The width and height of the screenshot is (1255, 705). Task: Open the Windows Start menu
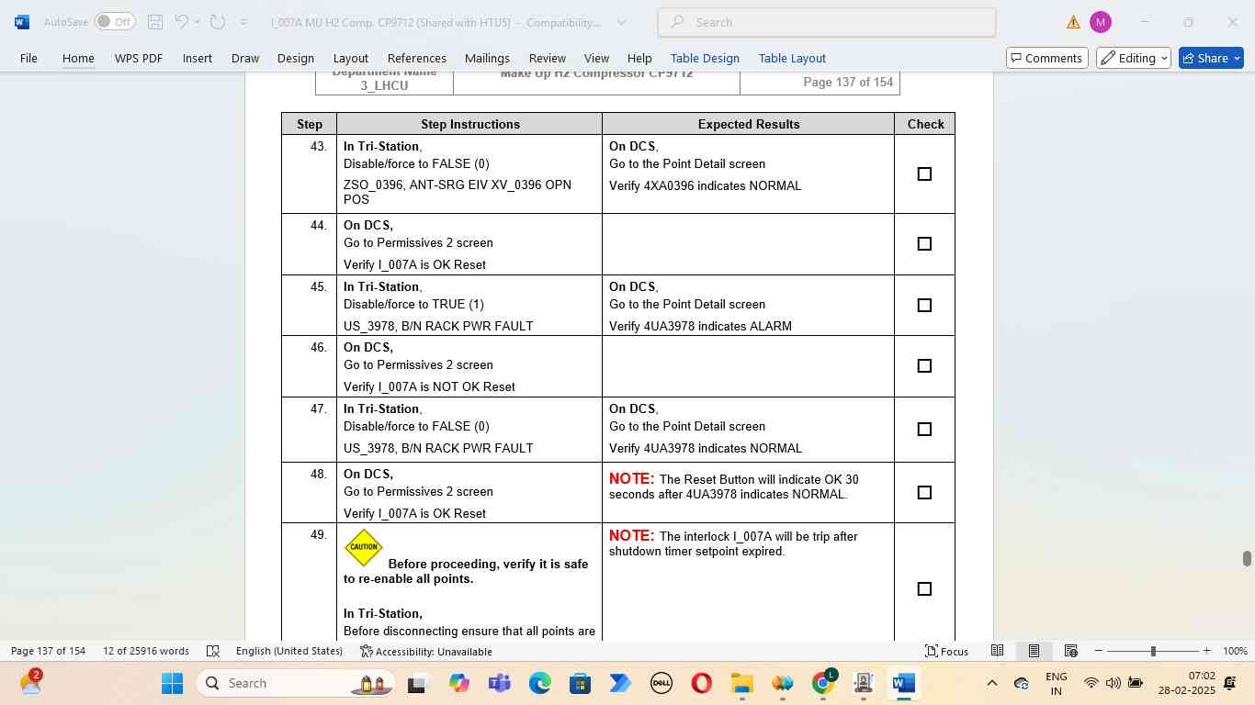[172, 683]
